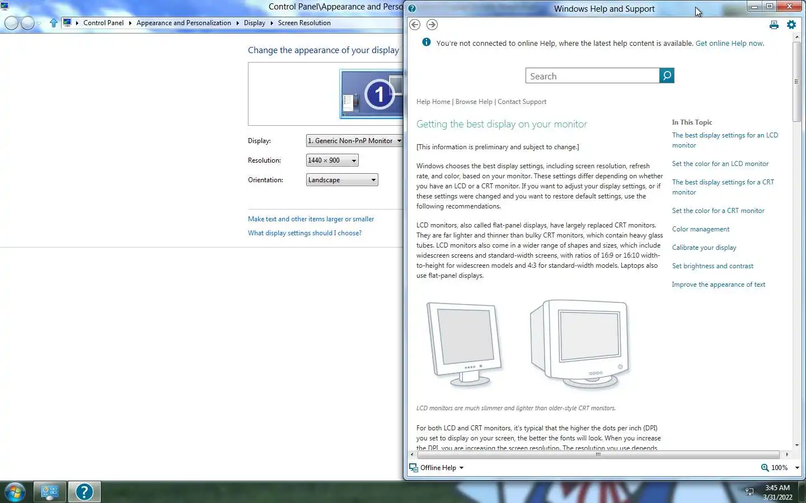The height and width of the screenshot is (503, 806).
Task: Go to Appearance and Personalization breadcrumb
Action: 184,23
